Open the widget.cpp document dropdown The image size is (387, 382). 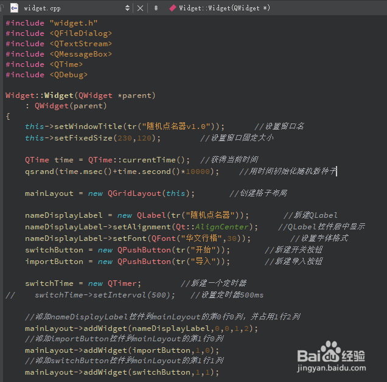pos(127,8)
